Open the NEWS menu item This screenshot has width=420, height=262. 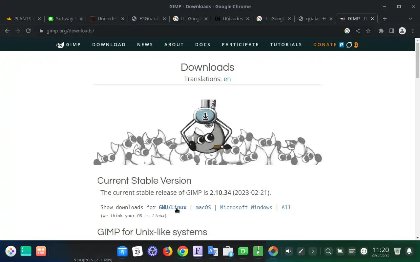tap(145, 45)
